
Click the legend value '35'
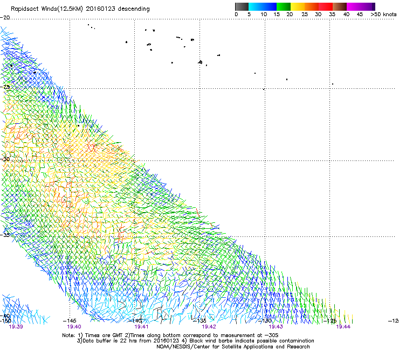(332, 15)
